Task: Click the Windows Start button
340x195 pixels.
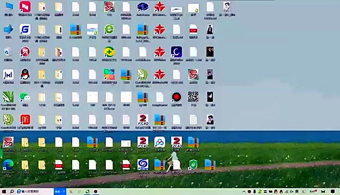Action: tap(4, 192)
